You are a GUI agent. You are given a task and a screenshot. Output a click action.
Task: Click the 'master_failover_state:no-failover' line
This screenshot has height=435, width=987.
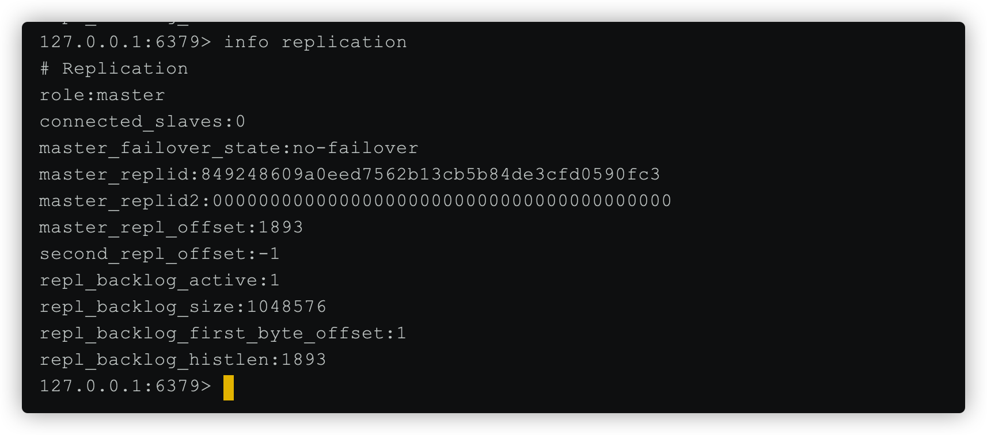pos(229,148)
